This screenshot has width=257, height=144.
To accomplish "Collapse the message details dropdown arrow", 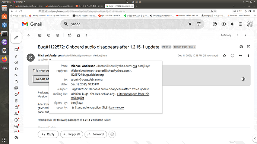I will (x=50, y=60).
